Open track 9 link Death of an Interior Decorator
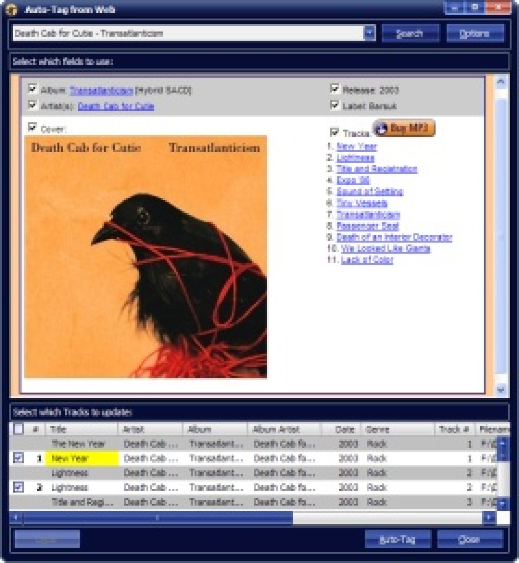The height and width of the screenshot is (563, 519). [394, 237]
